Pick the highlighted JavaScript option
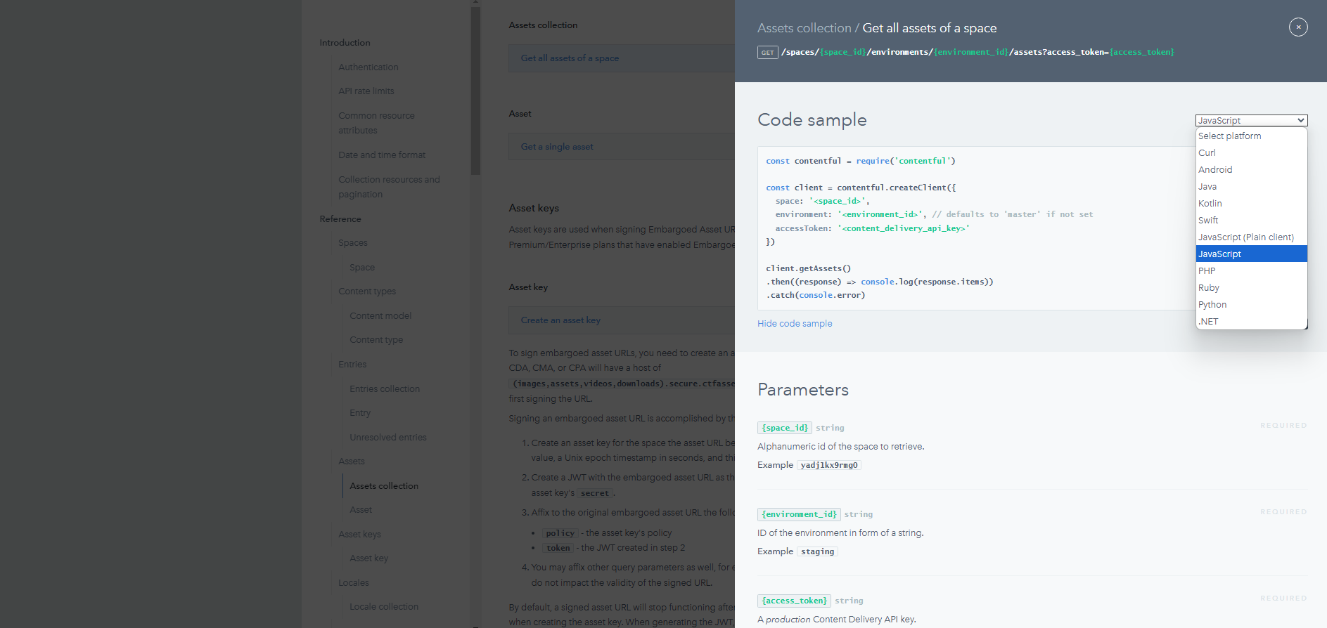The image size is (1327, 628). point(1251,254)
